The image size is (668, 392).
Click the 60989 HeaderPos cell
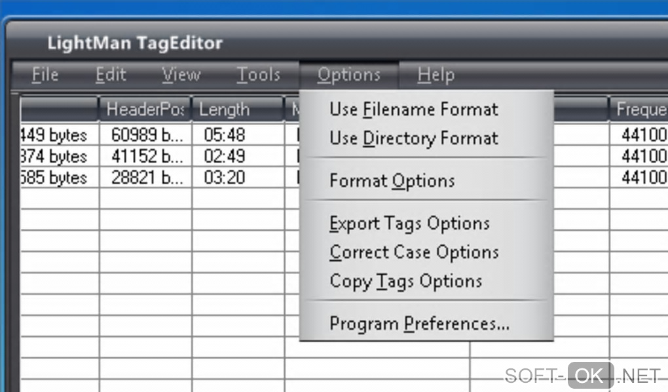click(144, 135)
